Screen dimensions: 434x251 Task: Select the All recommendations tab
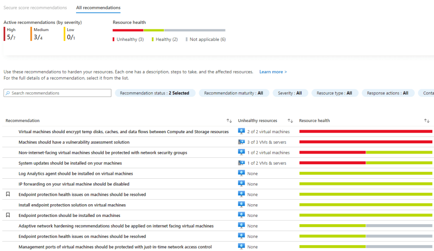98,8
